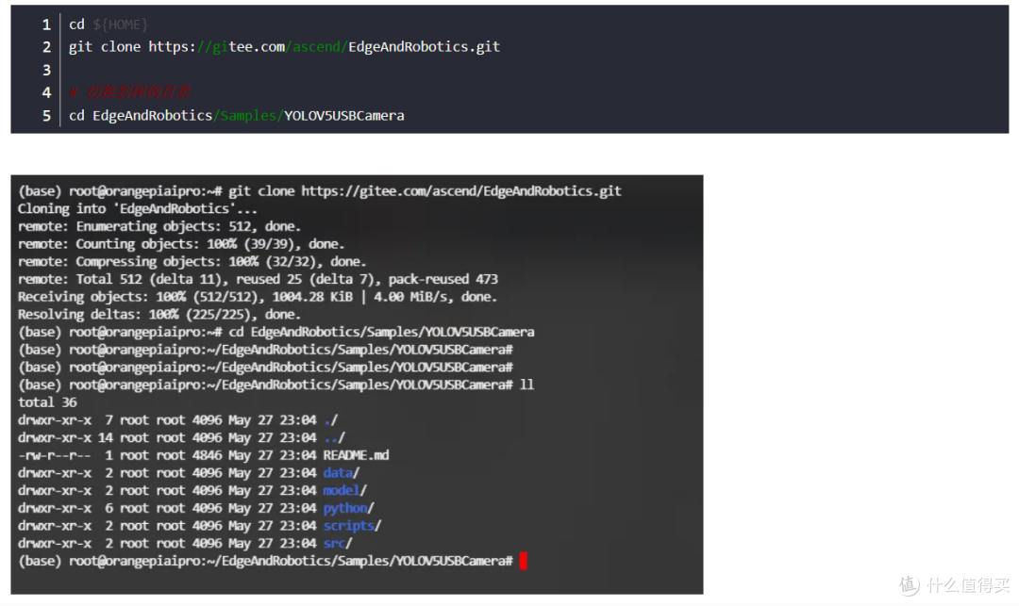Click "remote: Total 512 (delta 11)" terminal line

point(258,279)
